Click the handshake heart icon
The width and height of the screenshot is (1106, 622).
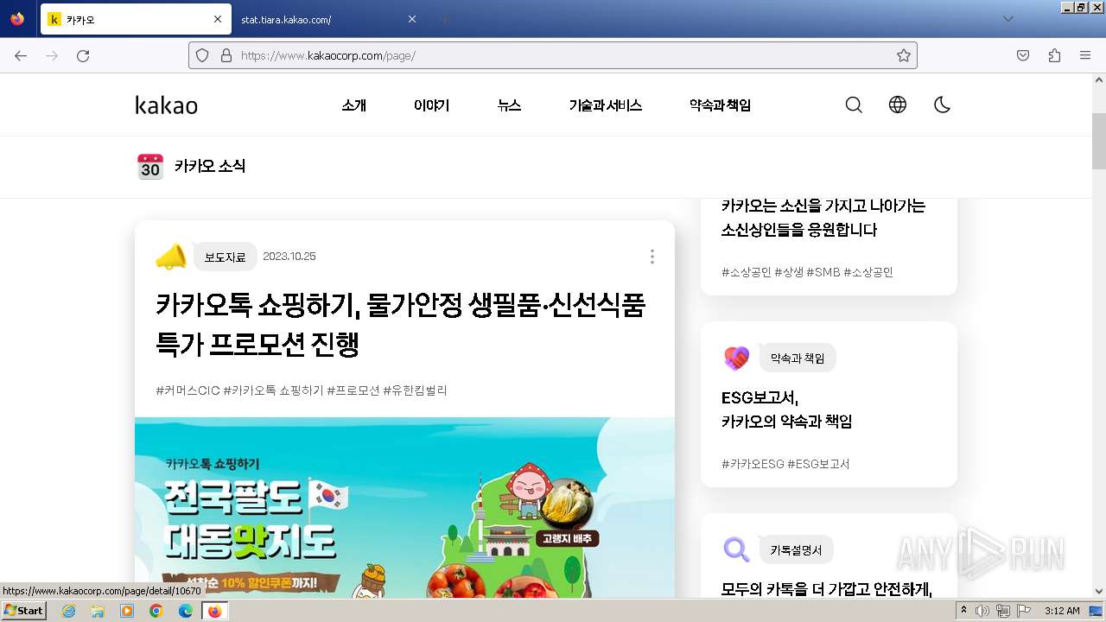tap(736, 358)
